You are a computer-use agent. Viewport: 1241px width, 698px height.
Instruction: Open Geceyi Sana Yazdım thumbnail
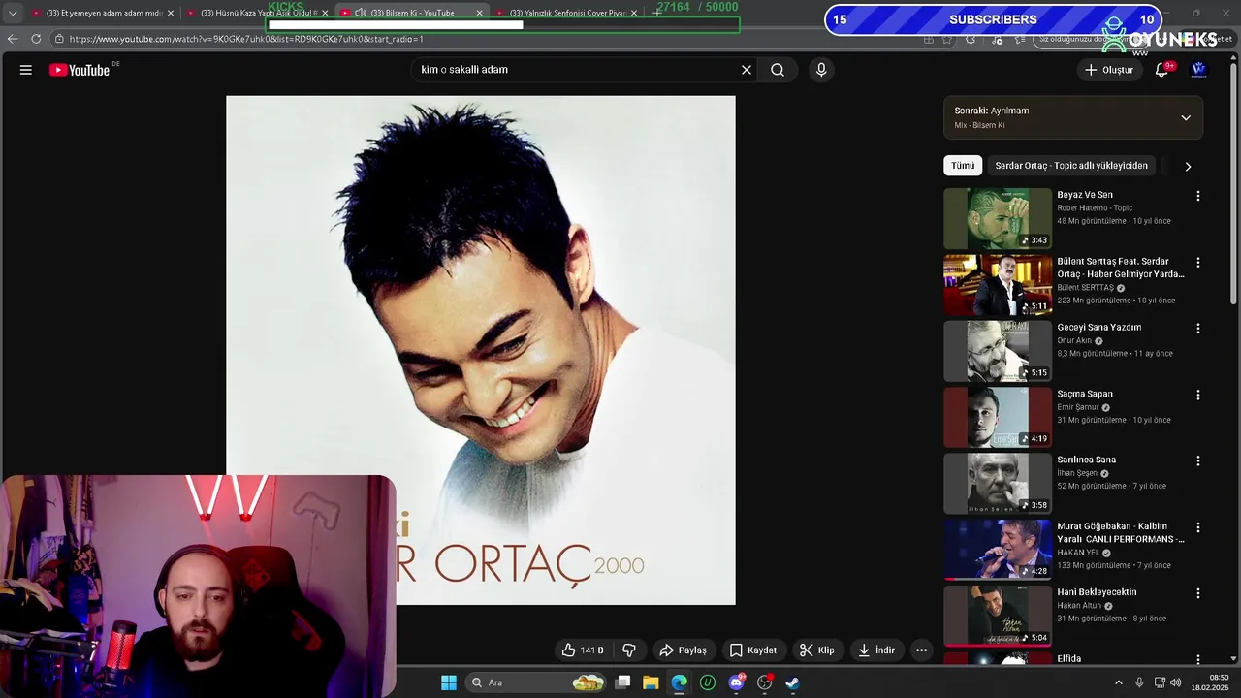point(998,351)
